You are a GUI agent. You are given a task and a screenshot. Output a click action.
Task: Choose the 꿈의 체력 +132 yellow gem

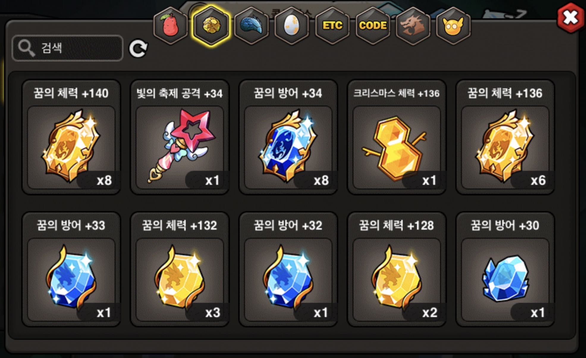click(180, 269)
